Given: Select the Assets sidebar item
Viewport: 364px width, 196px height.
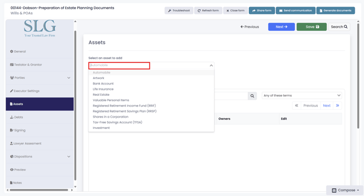Looking at the screenshot, I should pyautogui.click(x=40, y=104).
